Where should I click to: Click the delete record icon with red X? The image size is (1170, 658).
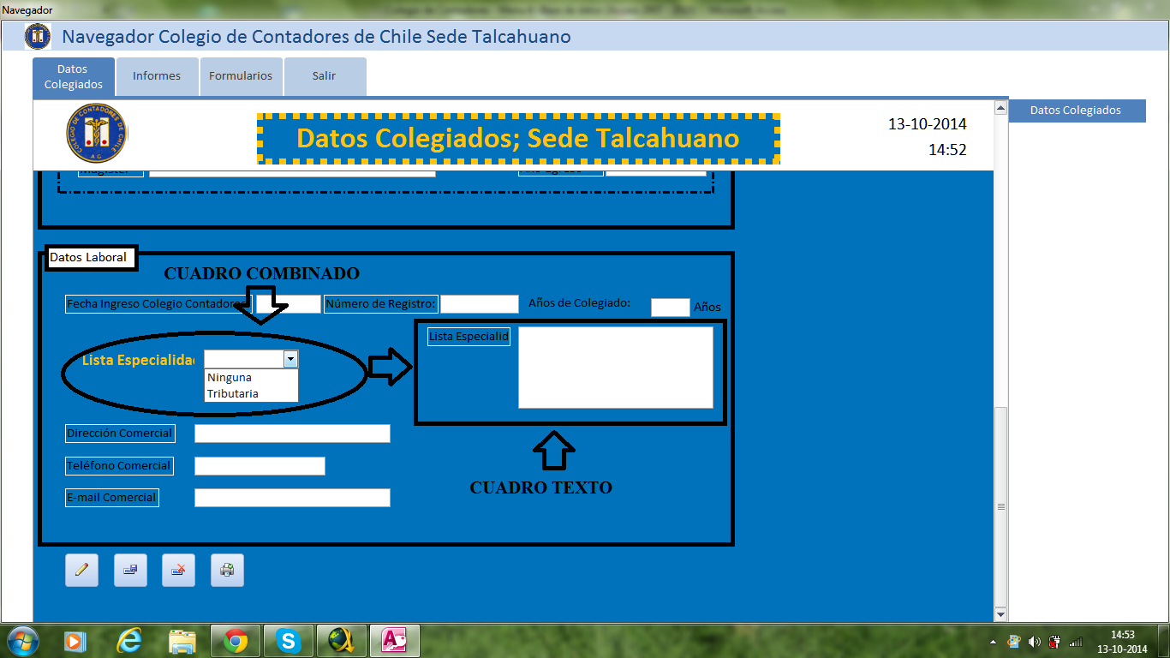(x=178, y=570)
